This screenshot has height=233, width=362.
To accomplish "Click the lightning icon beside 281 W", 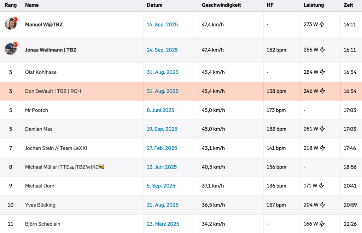I will coord(322,129).
